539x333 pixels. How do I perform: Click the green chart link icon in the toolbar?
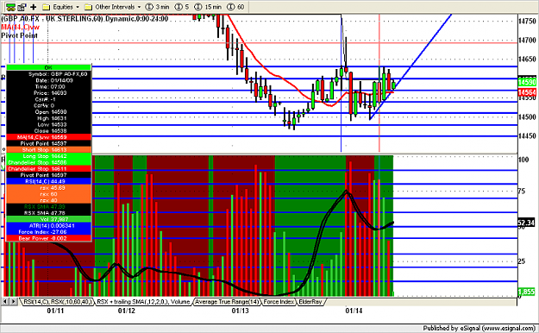10,7
